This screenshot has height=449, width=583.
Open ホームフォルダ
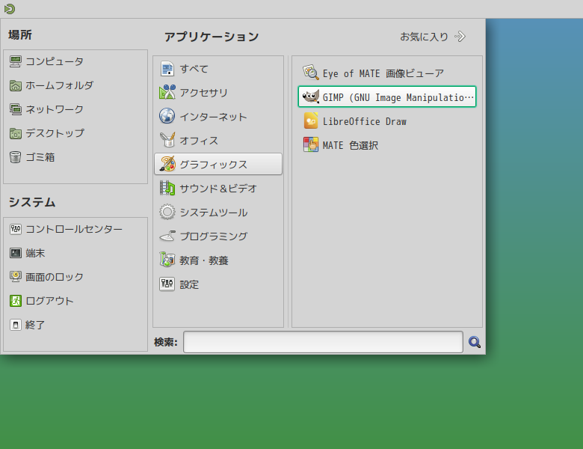(52, 85)
